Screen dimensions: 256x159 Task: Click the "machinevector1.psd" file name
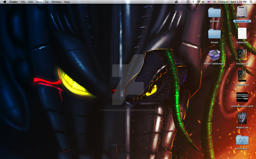pos(242,106)
